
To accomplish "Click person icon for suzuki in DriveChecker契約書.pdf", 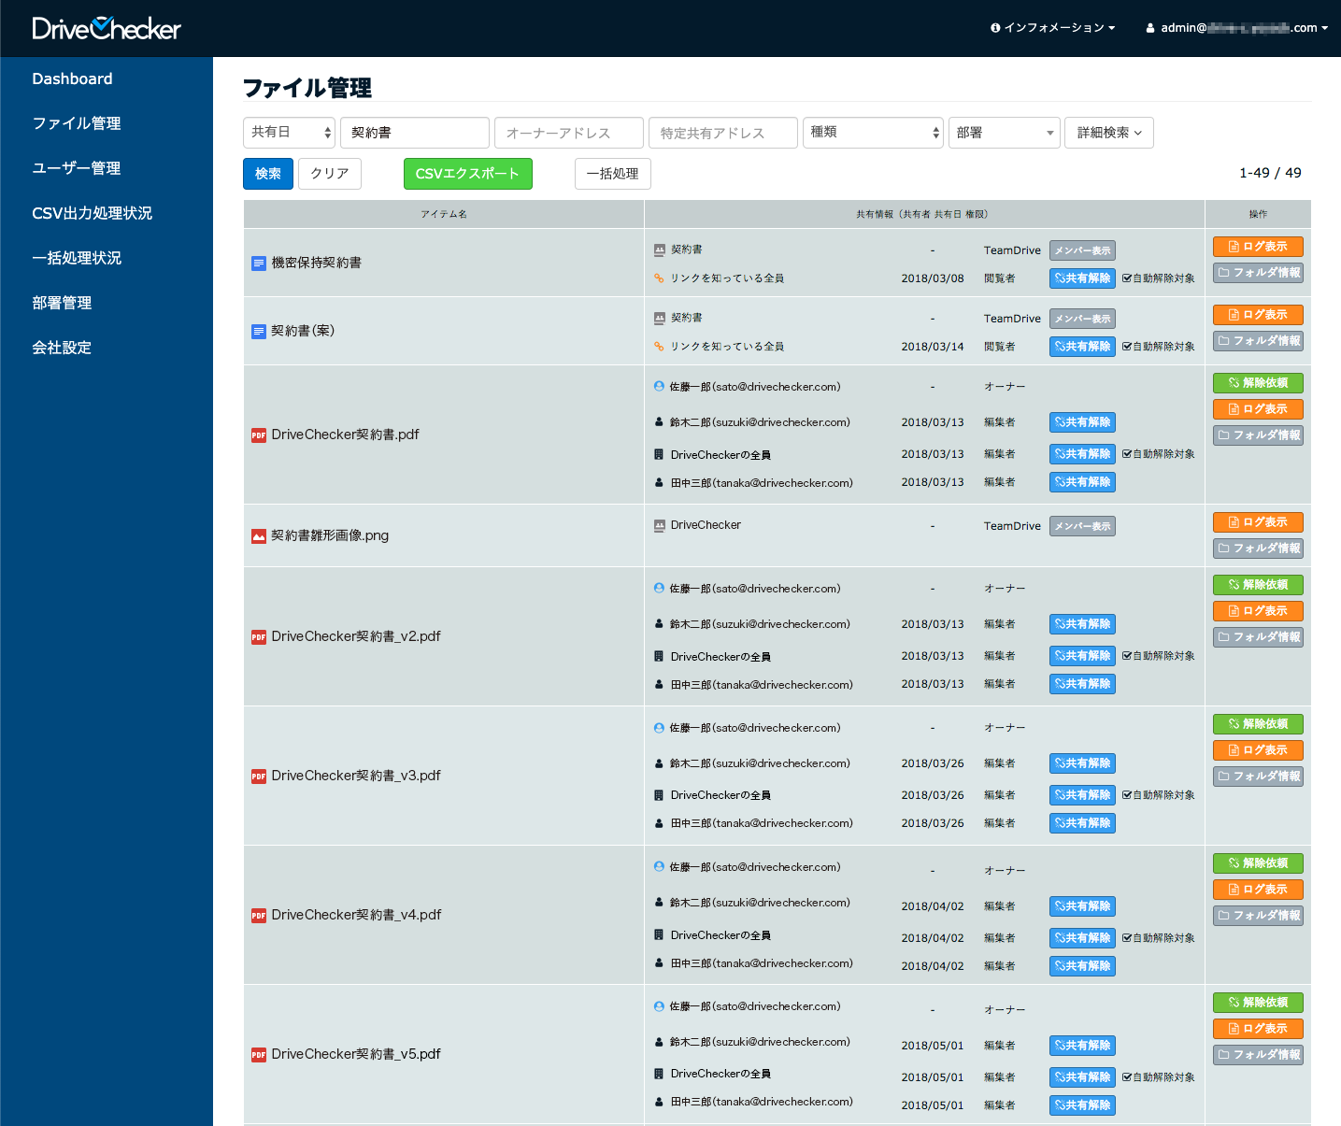I will click(x=660, y=422).
